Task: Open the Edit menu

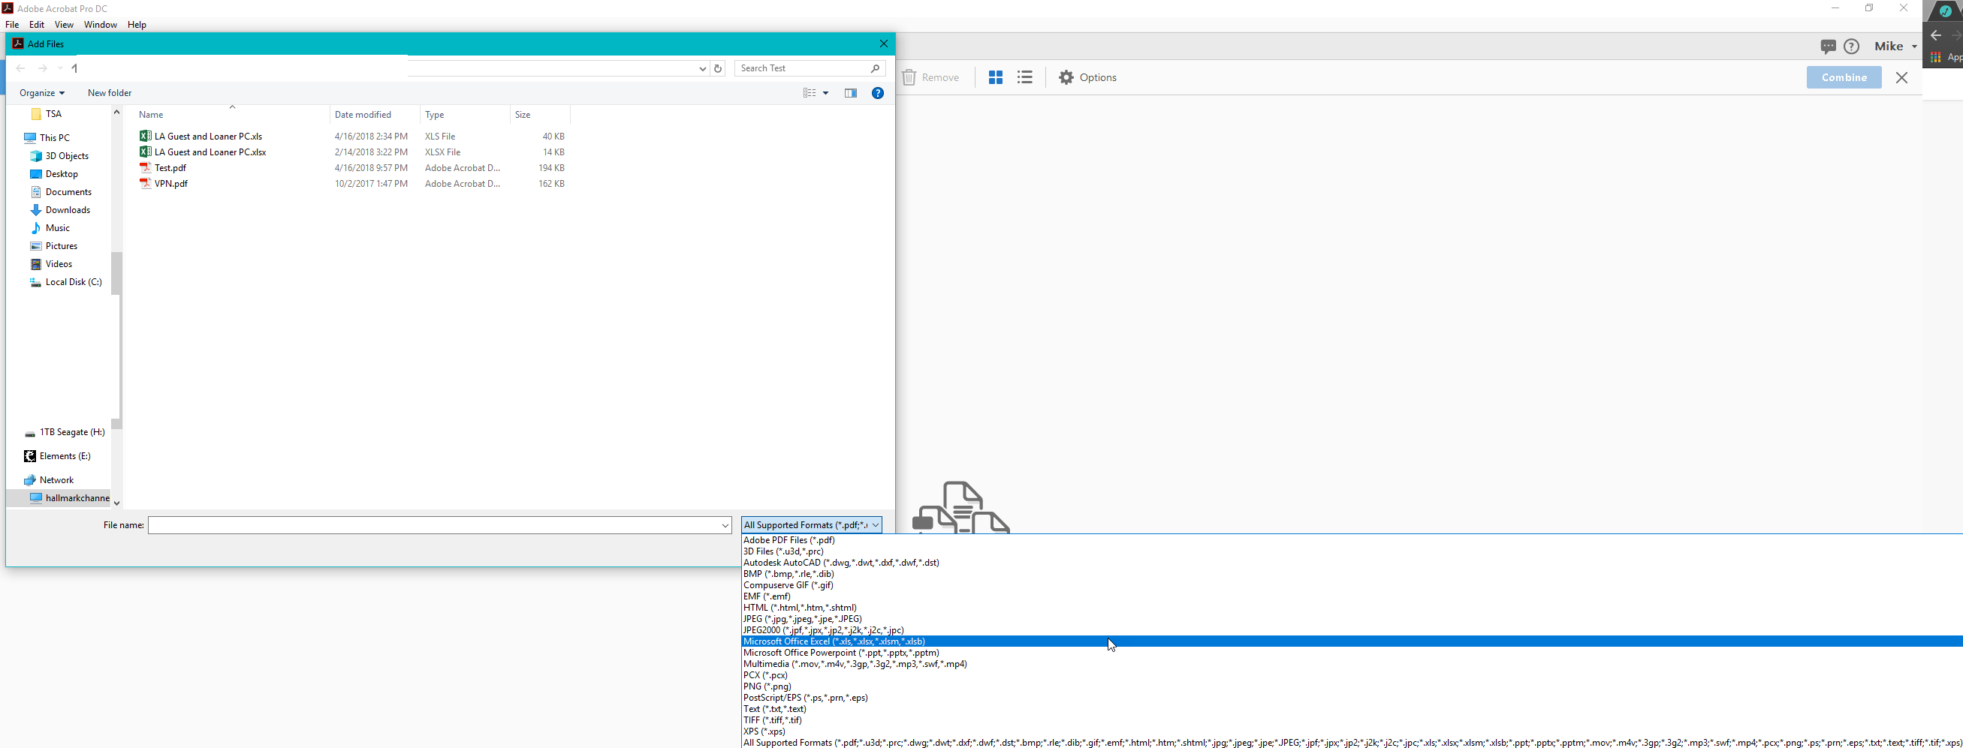Action: click(37, 24)
